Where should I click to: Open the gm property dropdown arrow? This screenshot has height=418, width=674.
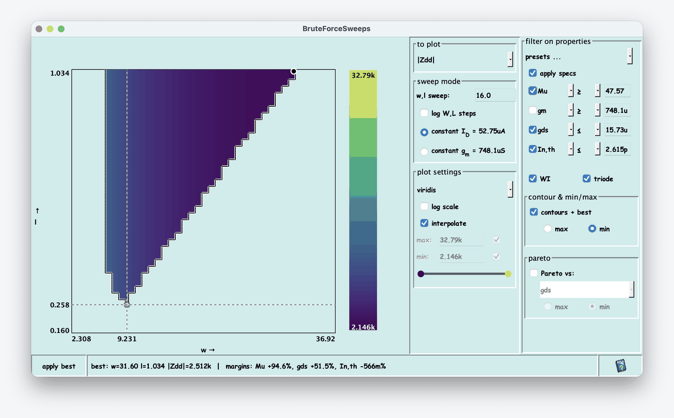tap(571, 110)
